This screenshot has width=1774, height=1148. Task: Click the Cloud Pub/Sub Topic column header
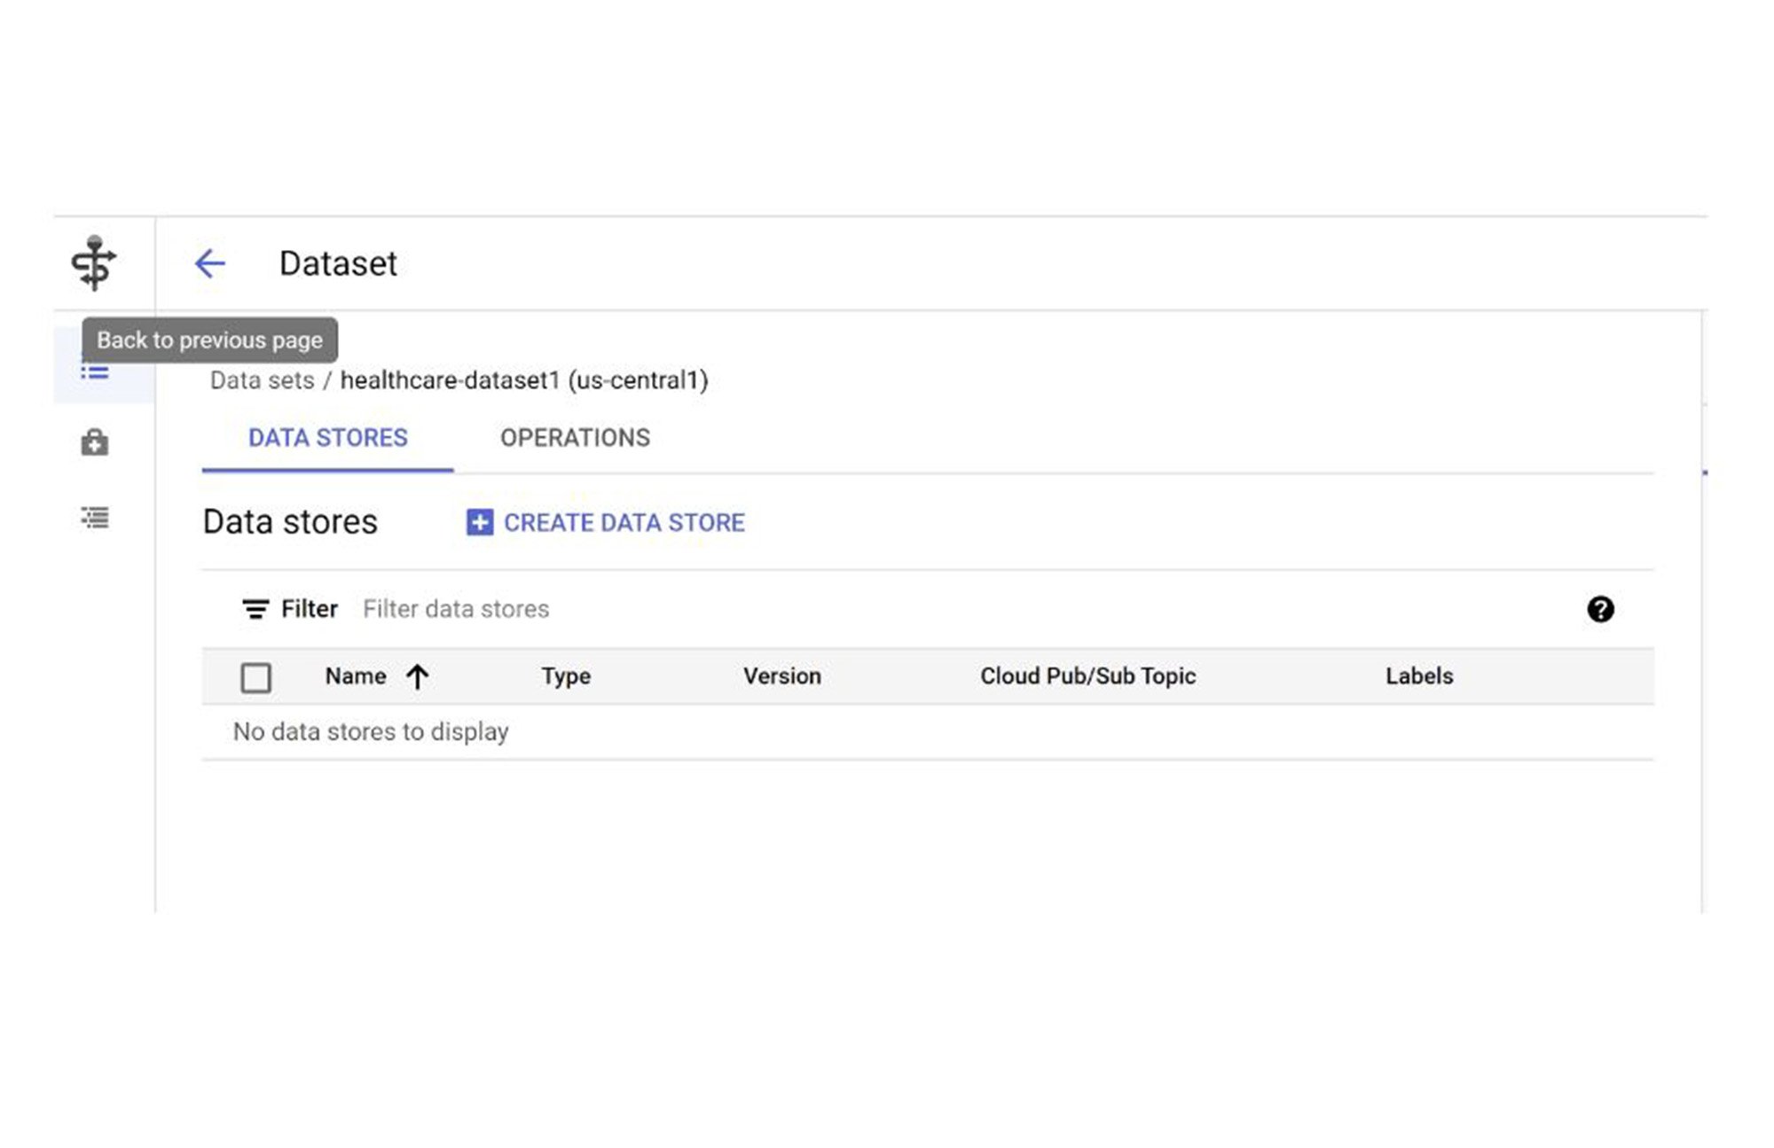pos(1087,675)
